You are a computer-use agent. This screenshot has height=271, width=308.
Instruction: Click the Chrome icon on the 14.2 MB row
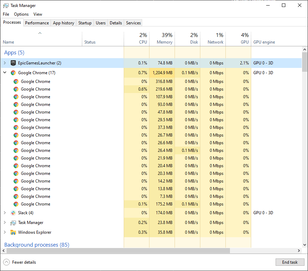(x=16, y=181)
